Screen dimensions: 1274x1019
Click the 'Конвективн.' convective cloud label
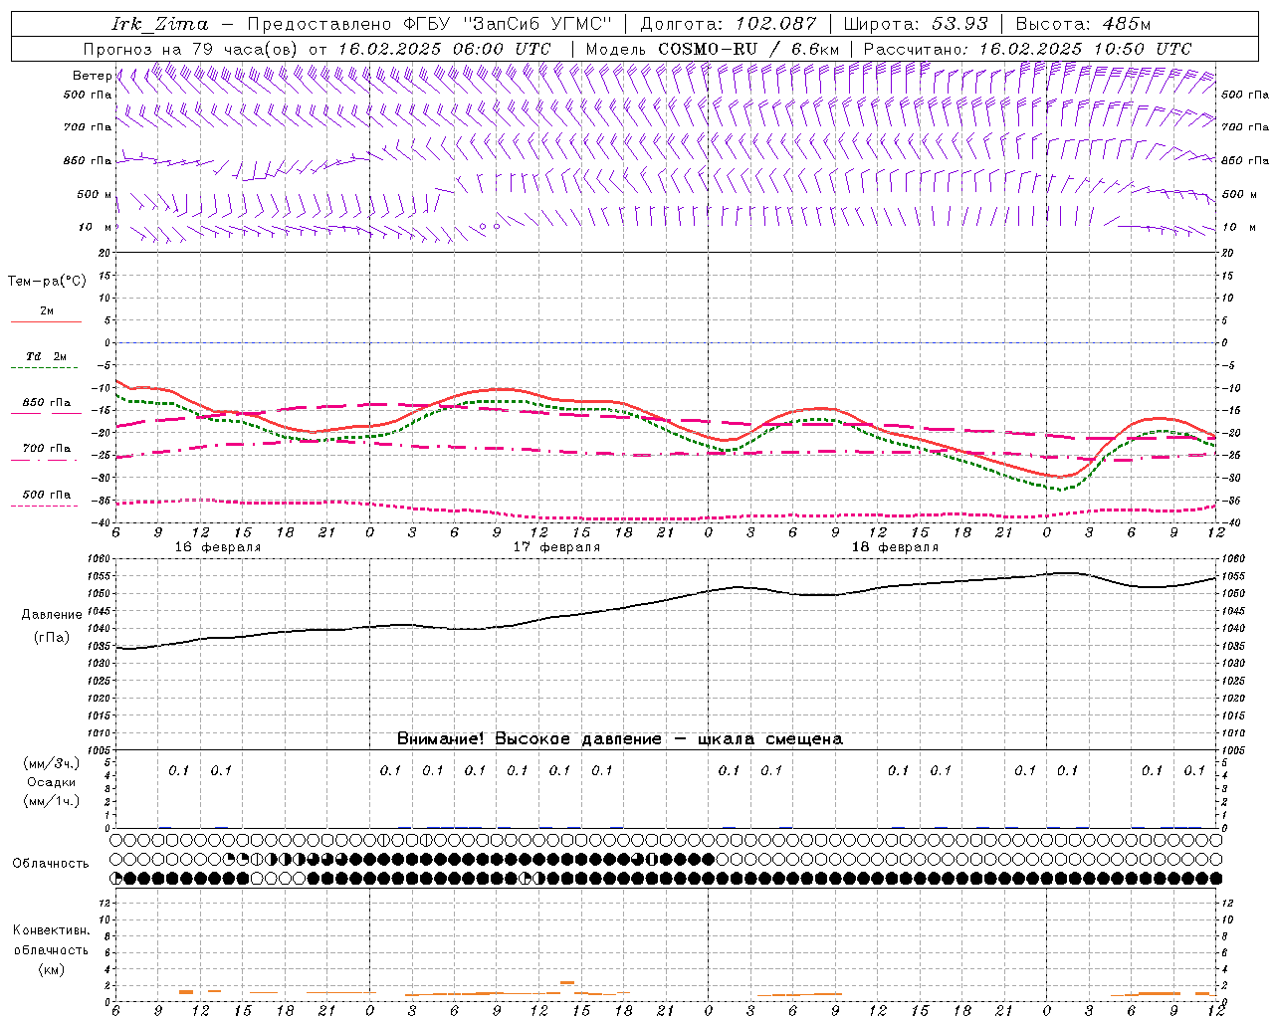point(51,930)
